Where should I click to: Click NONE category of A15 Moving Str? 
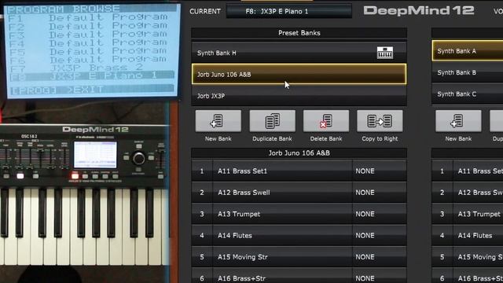click(380, 257)
